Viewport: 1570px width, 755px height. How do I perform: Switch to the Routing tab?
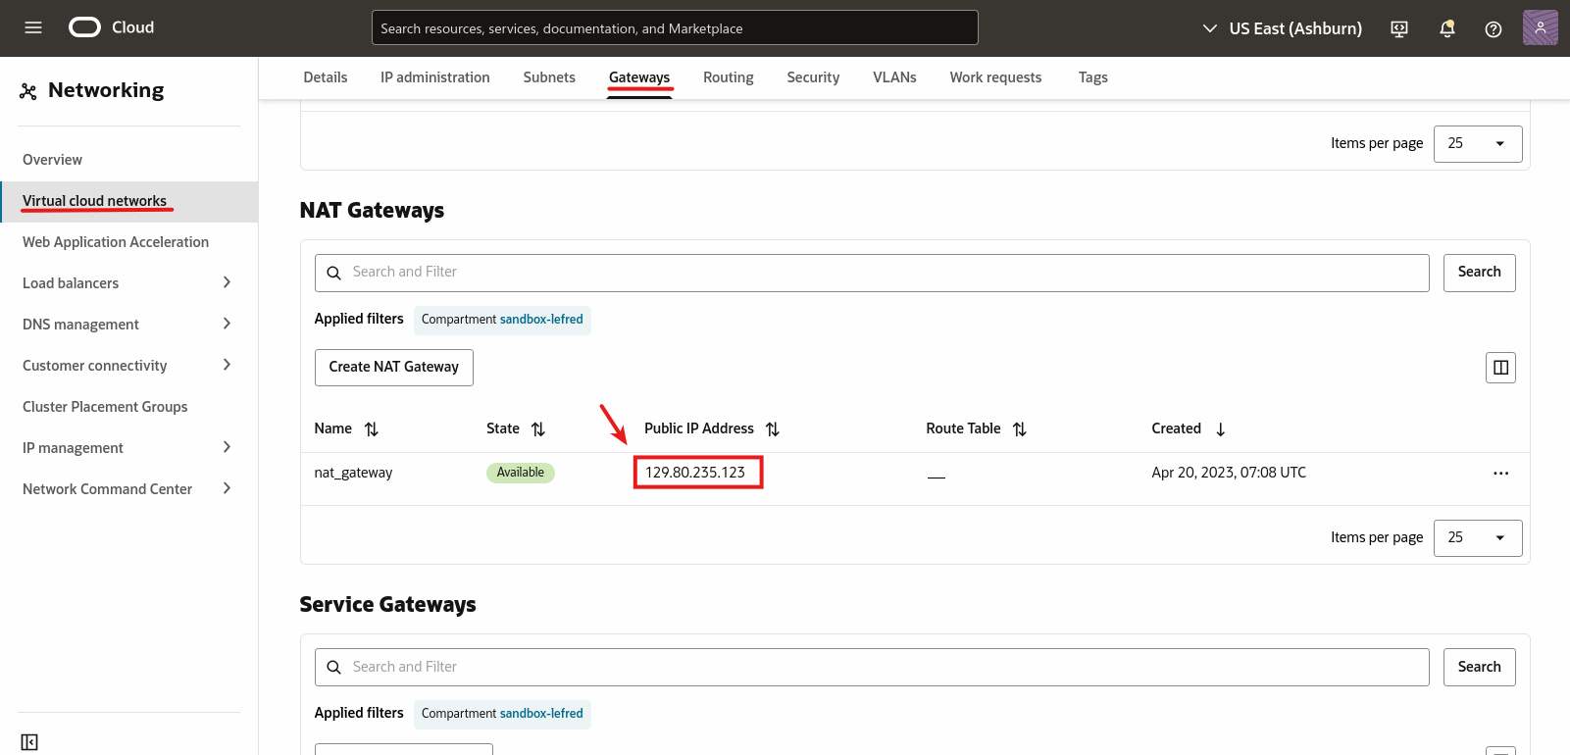[x=728, y=77]
